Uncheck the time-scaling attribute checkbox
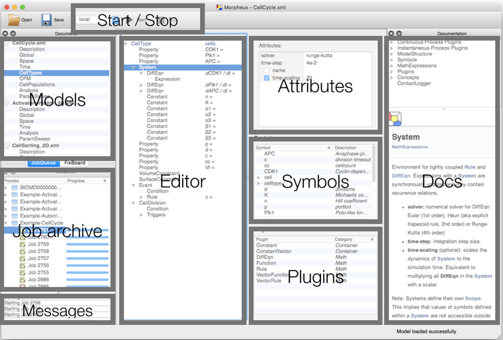The height and width of the screenshot is (340, 503). click(266, 77)
